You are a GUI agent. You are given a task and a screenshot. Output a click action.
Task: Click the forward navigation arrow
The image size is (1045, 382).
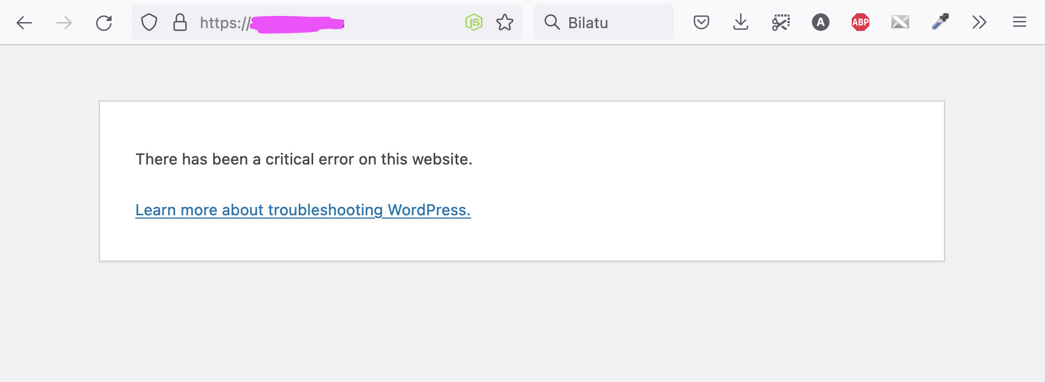click(64, 23)
